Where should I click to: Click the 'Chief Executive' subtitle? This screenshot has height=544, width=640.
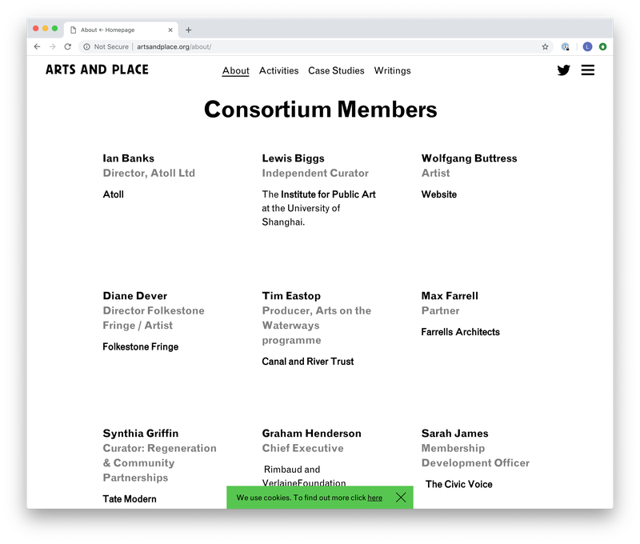302,448
